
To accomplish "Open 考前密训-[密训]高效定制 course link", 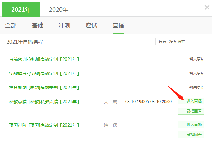I will pos(44,59).
